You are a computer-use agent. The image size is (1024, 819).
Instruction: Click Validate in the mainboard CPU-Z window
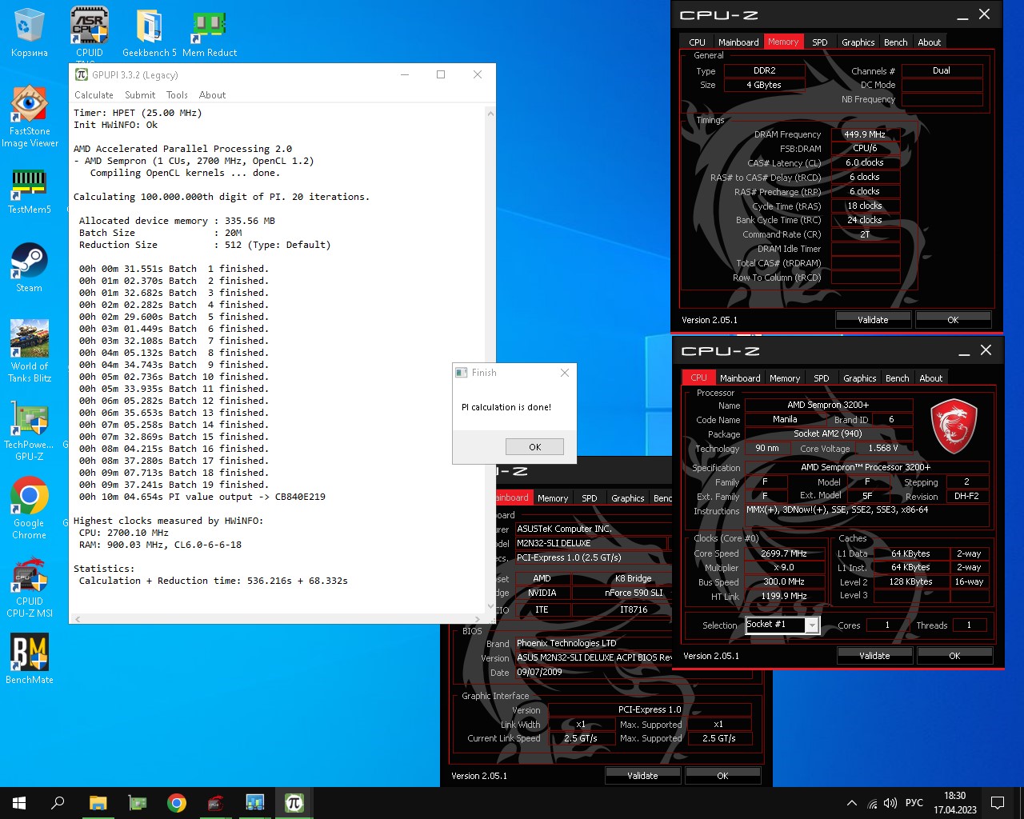click(642, 776)
